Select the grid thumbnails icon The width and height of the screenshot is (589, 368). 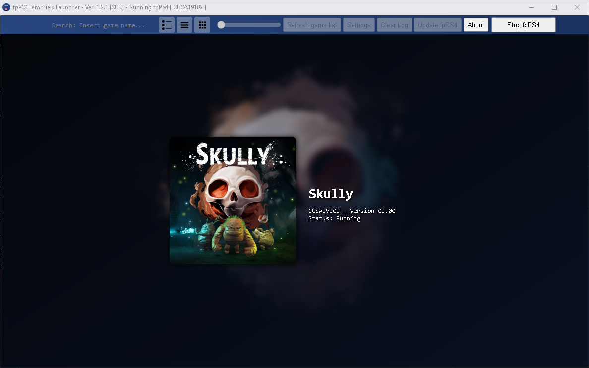pos(202,24)
